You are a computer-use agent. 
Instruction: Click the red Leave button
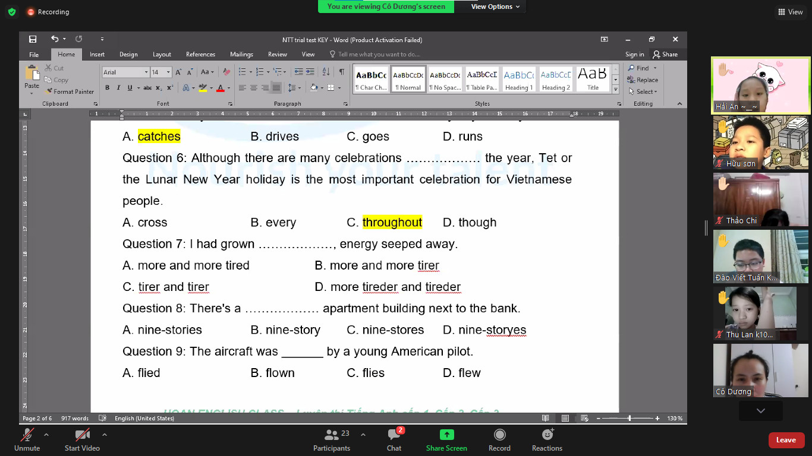(x=786, y=440)
